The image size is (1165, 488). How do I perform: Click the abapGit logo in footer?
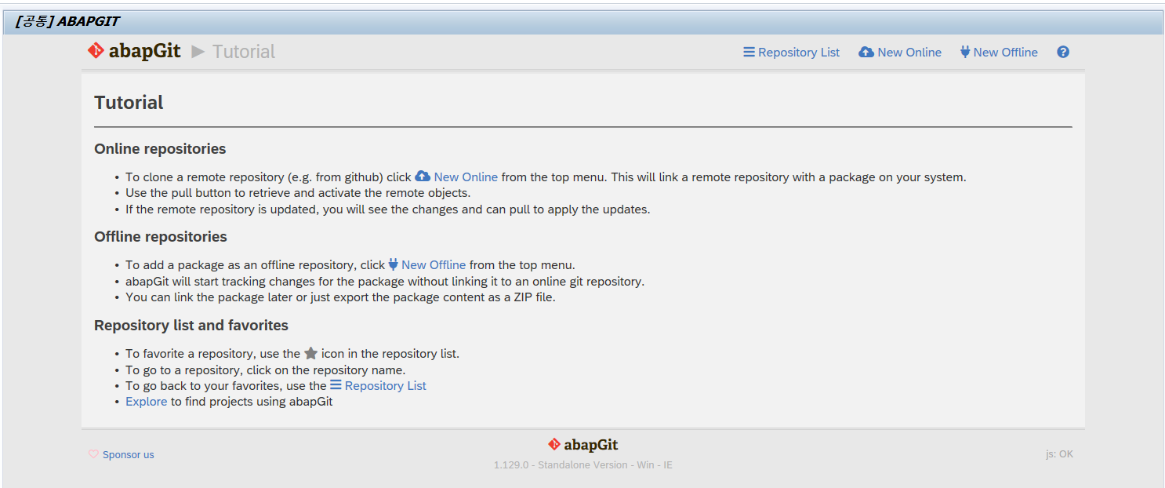click(x=582, y=445)
